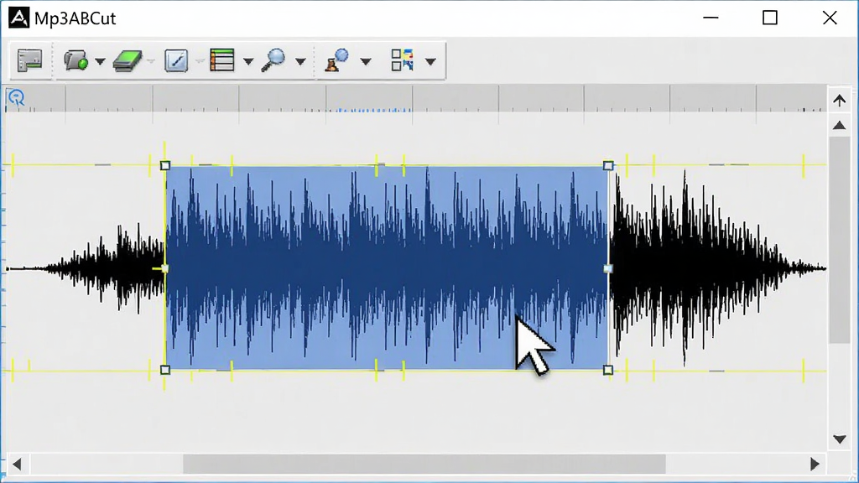Click the save disk icon in toolbar

[x=29, y=60]
